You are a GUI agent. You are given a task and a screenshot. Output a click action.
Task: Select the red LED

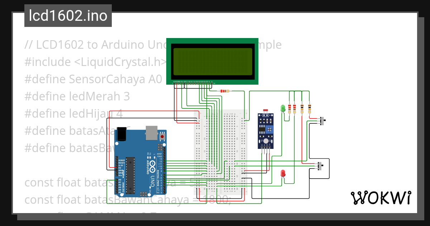click(x=282, y=173)
